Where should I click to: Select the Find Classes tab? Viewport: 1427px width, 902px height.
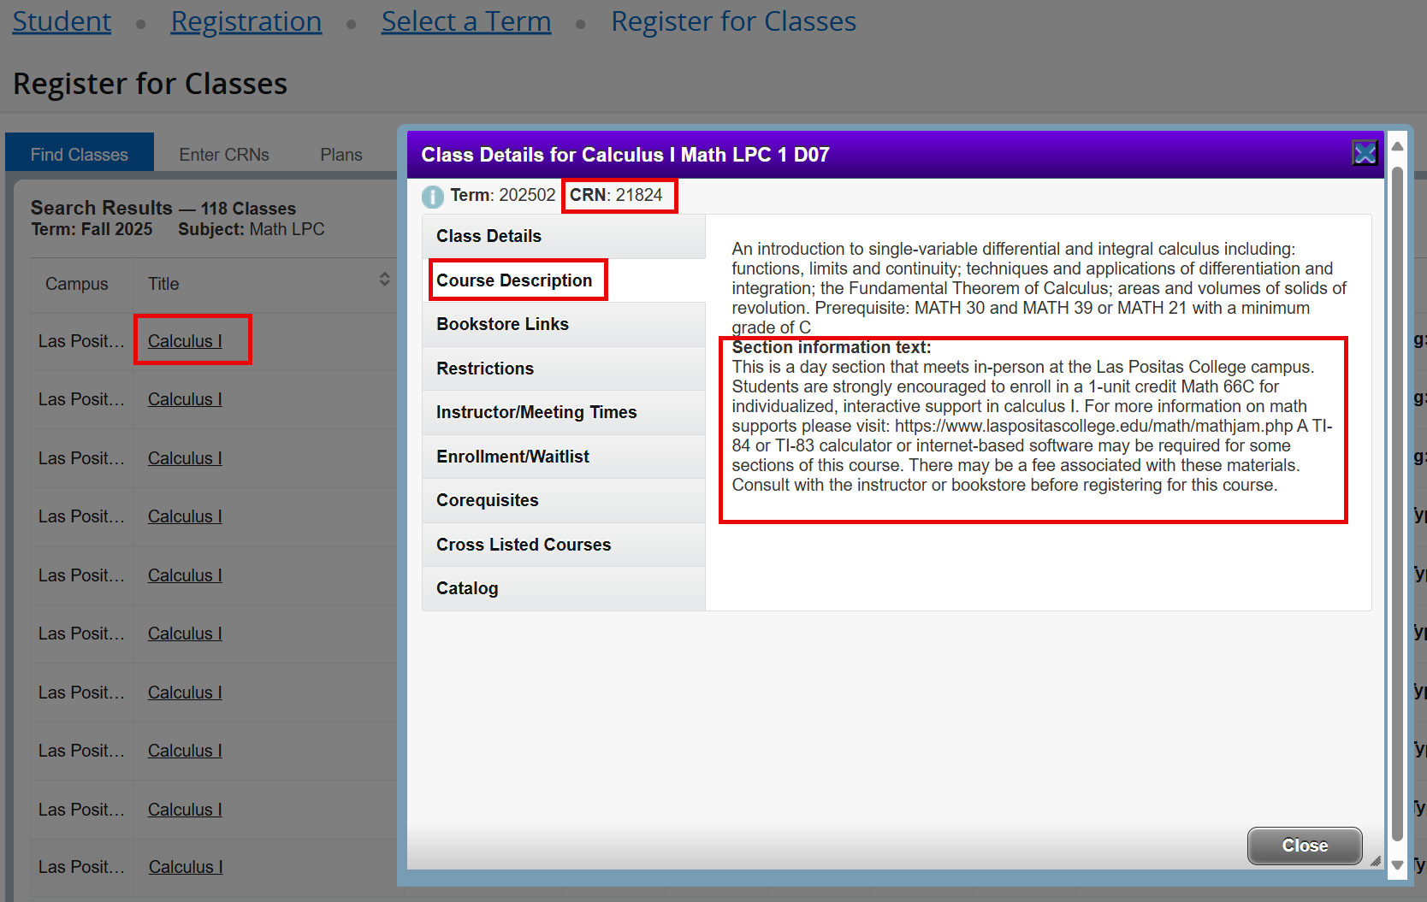click(x=79, y=153)
